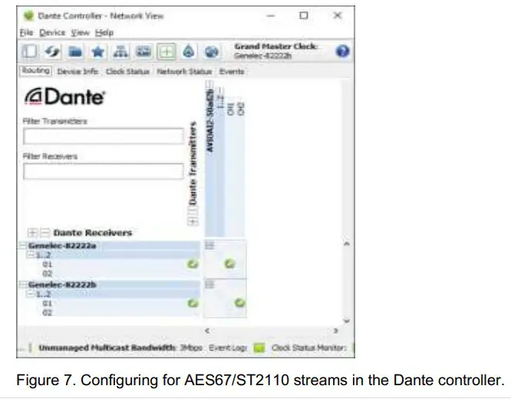The height and width of the screenshot is (399, 511).
Task: Open the View menu
Action: coord(80,32)
